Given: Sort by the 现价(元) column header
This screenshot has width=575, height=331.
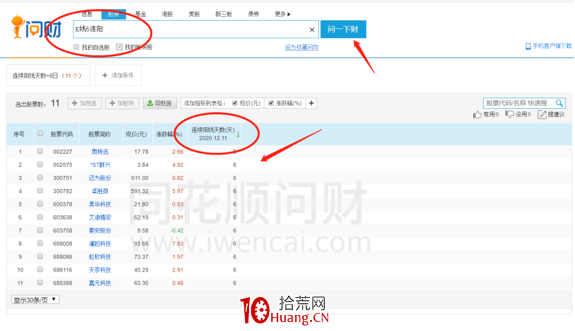Looking at the screenshot, I should pyautogui.click(x=136, y=134).
